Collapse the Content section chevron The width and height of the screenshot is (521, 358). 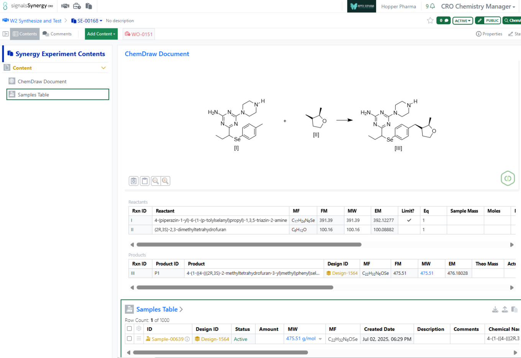[103, 68]
